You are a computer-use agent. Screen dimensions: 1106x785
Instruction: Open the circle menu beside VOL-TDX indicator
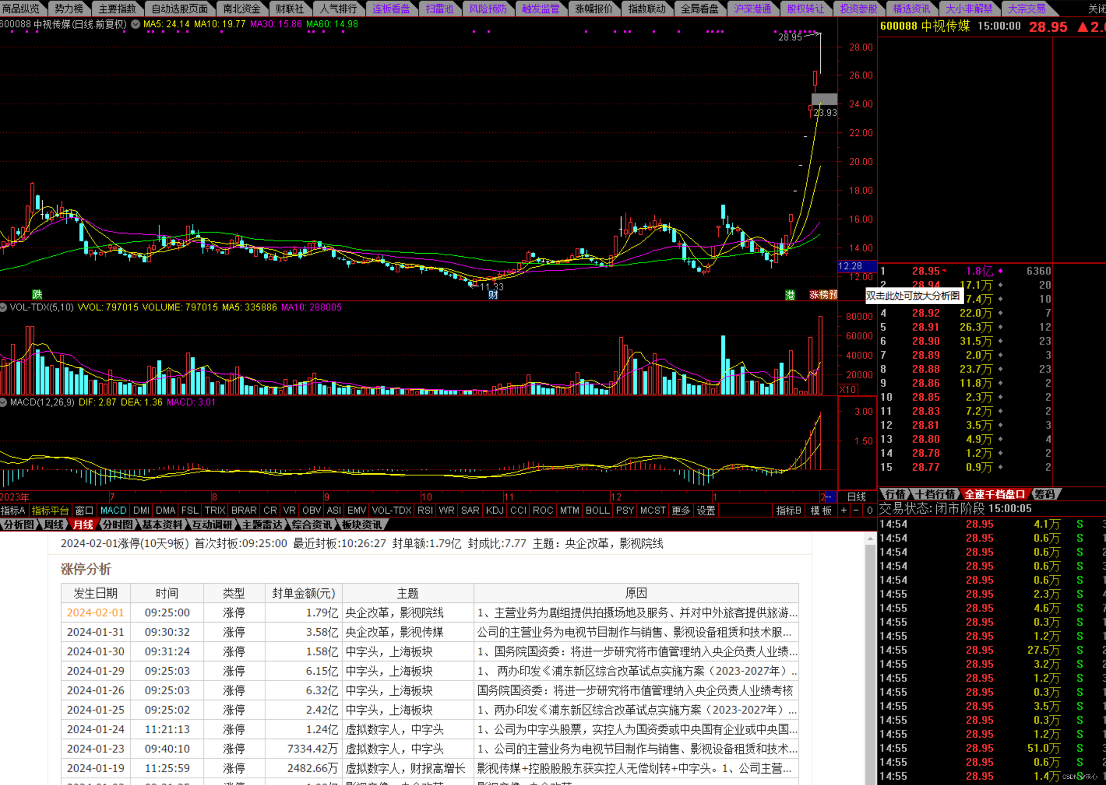pyautogui.click(x=4, y=308)
